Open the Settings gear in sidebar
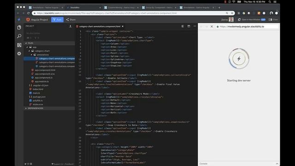 (x=19, y=53)
